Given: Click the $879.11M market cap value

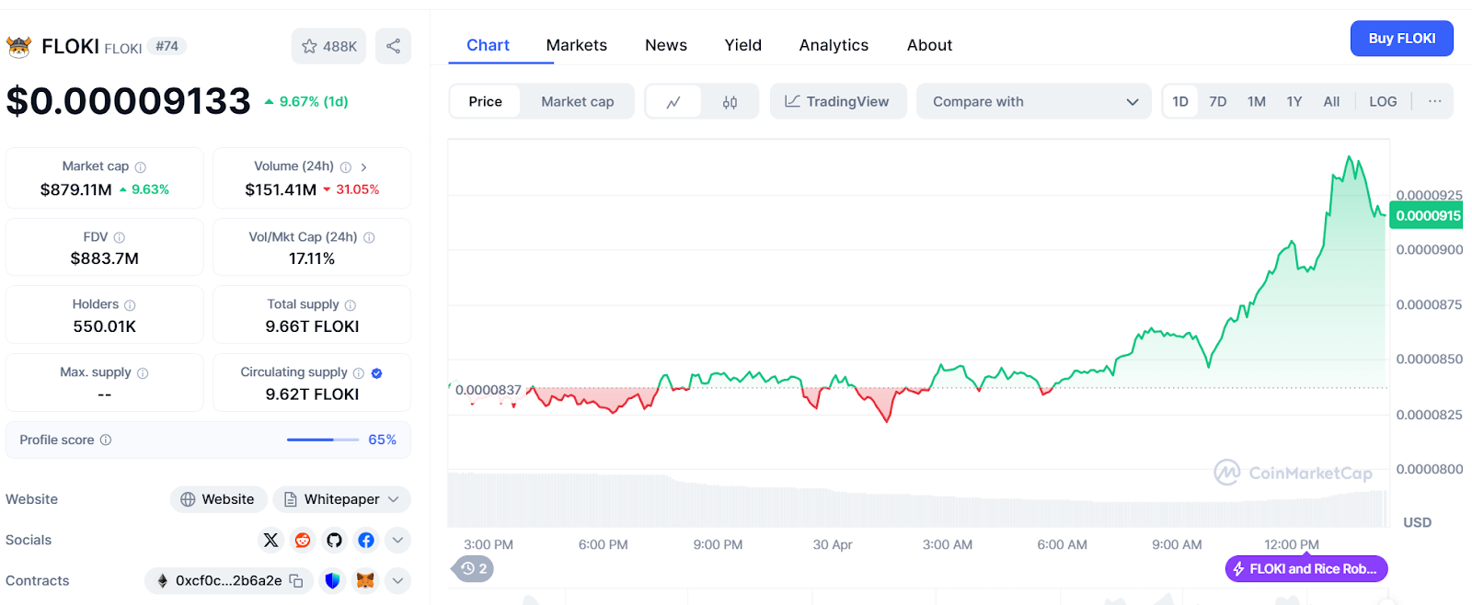Looking at the screenshot, I should pos(75,189).
